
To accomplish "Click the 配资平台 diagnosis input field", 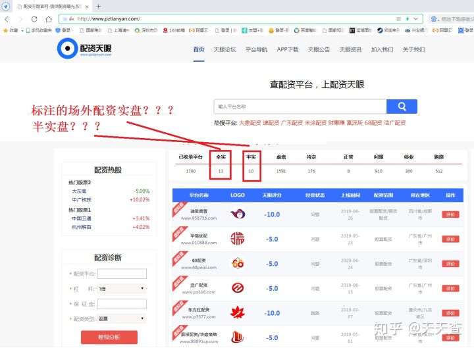I will click(122, 274).
